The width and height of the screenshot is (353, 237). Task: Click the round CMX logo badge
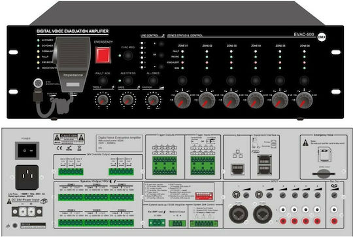coord(322,37)
